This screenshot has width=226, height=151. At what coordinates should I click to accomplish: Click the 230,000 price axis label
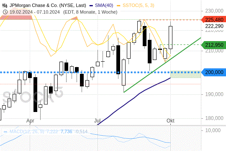214,11
